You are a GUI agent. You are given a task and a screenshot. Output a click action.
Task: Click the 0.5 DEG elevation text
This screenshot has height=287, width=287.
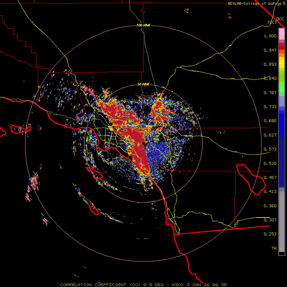coord(154,285)
